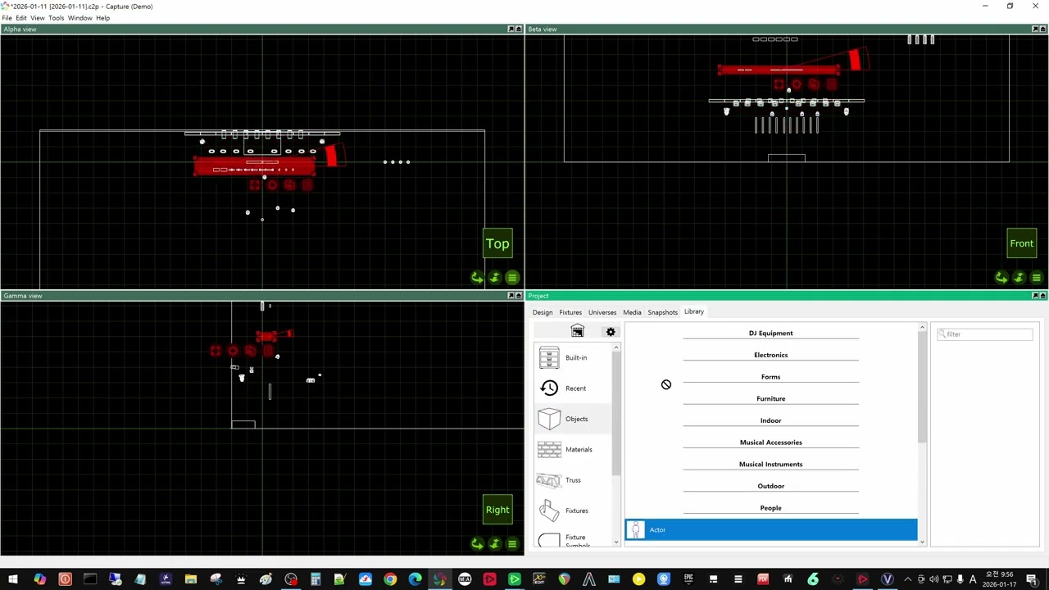Expand the DJ Equipment group
Image resolution: width=1049 pixels, height=590 pixels.
771,334
